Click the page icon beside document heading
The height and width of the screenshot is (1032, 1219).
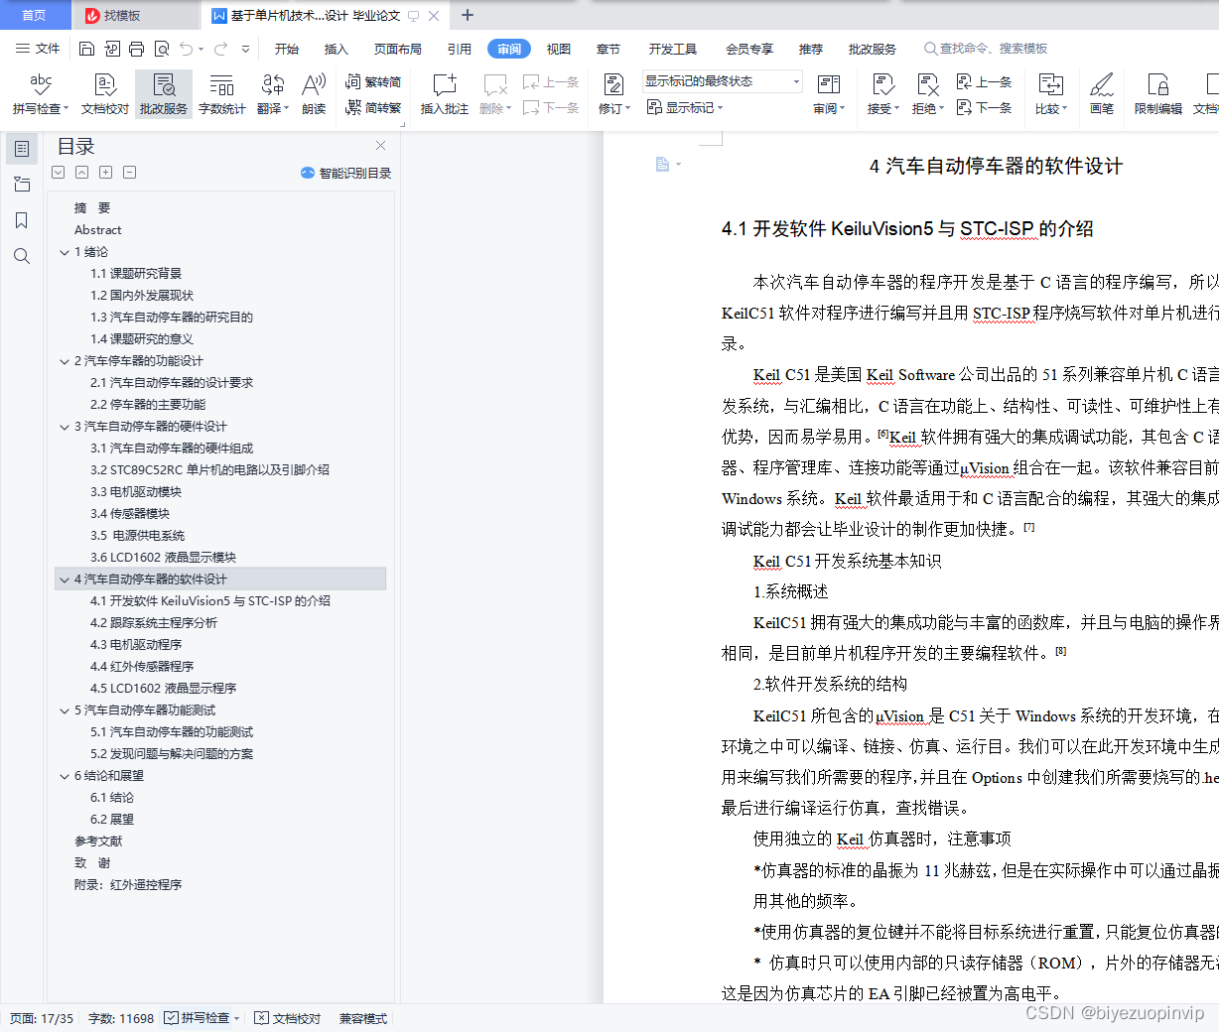tap(663, 165)
